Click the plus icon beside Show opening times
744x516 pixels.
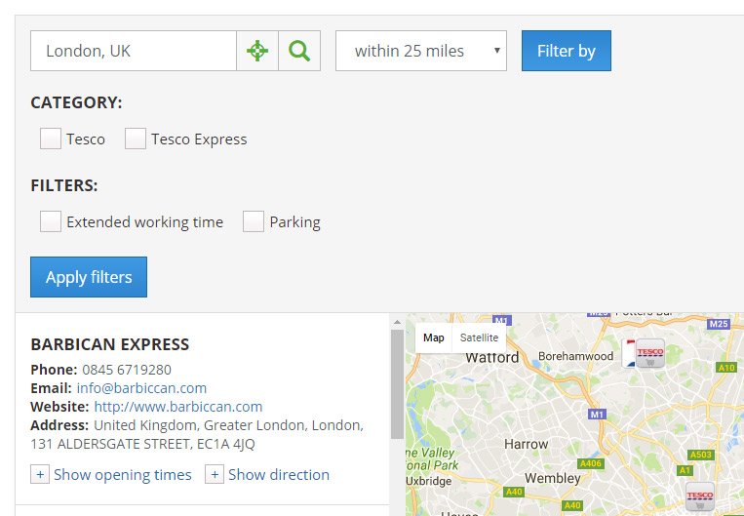tap(40, 474)
